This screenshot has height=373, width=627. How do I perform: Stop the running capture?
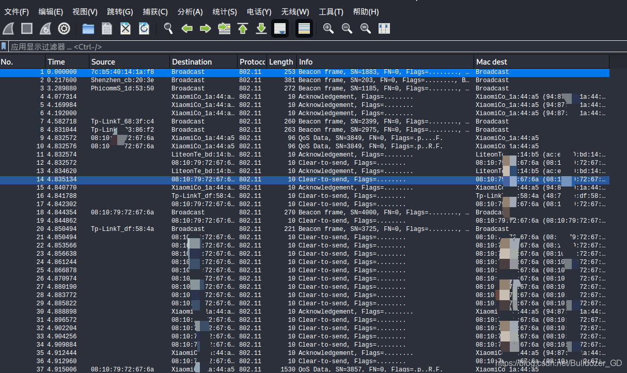[27, 28]
